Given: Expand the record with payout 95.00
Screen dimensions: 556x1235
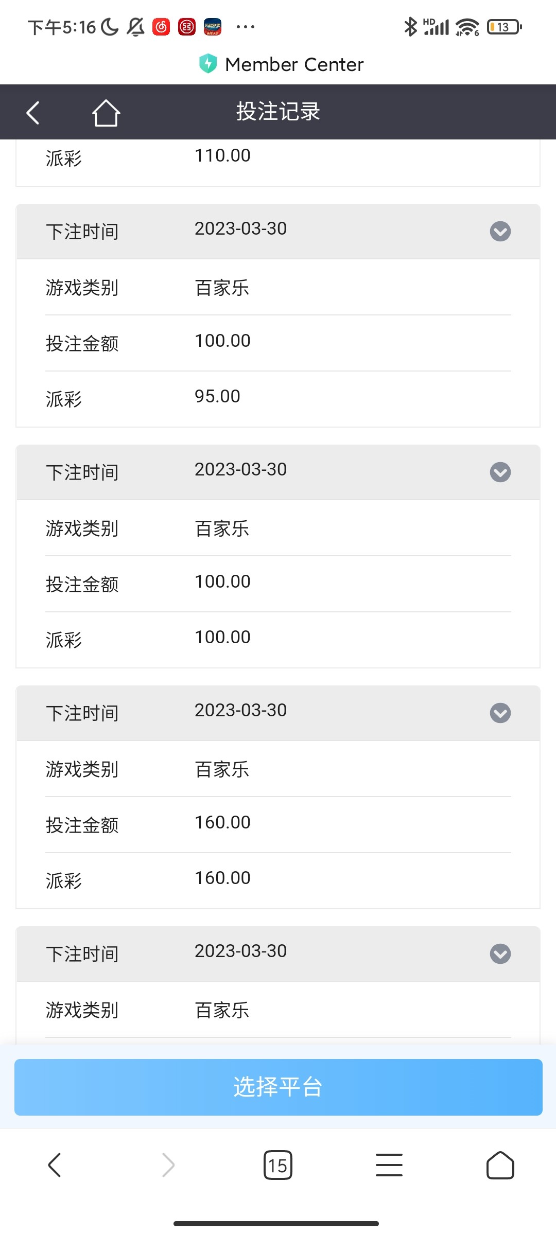Looking at the screenshot, I should 500,232.
